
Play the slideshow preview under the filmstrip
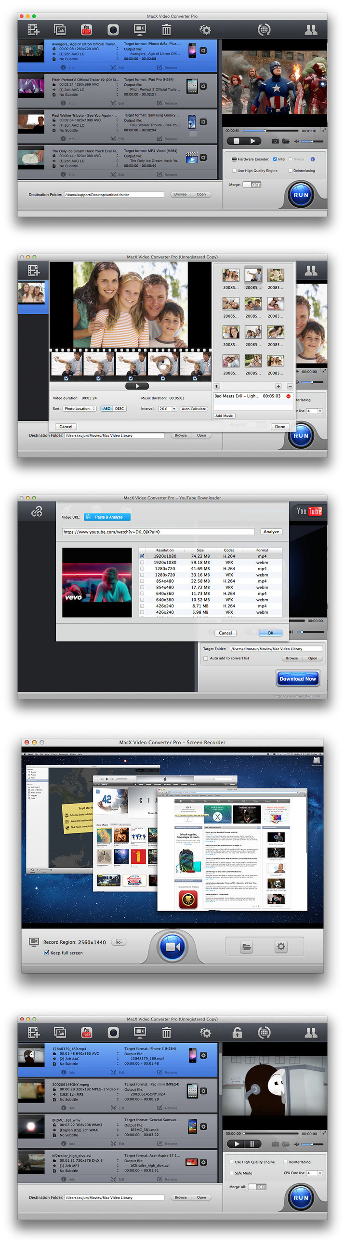137,387
